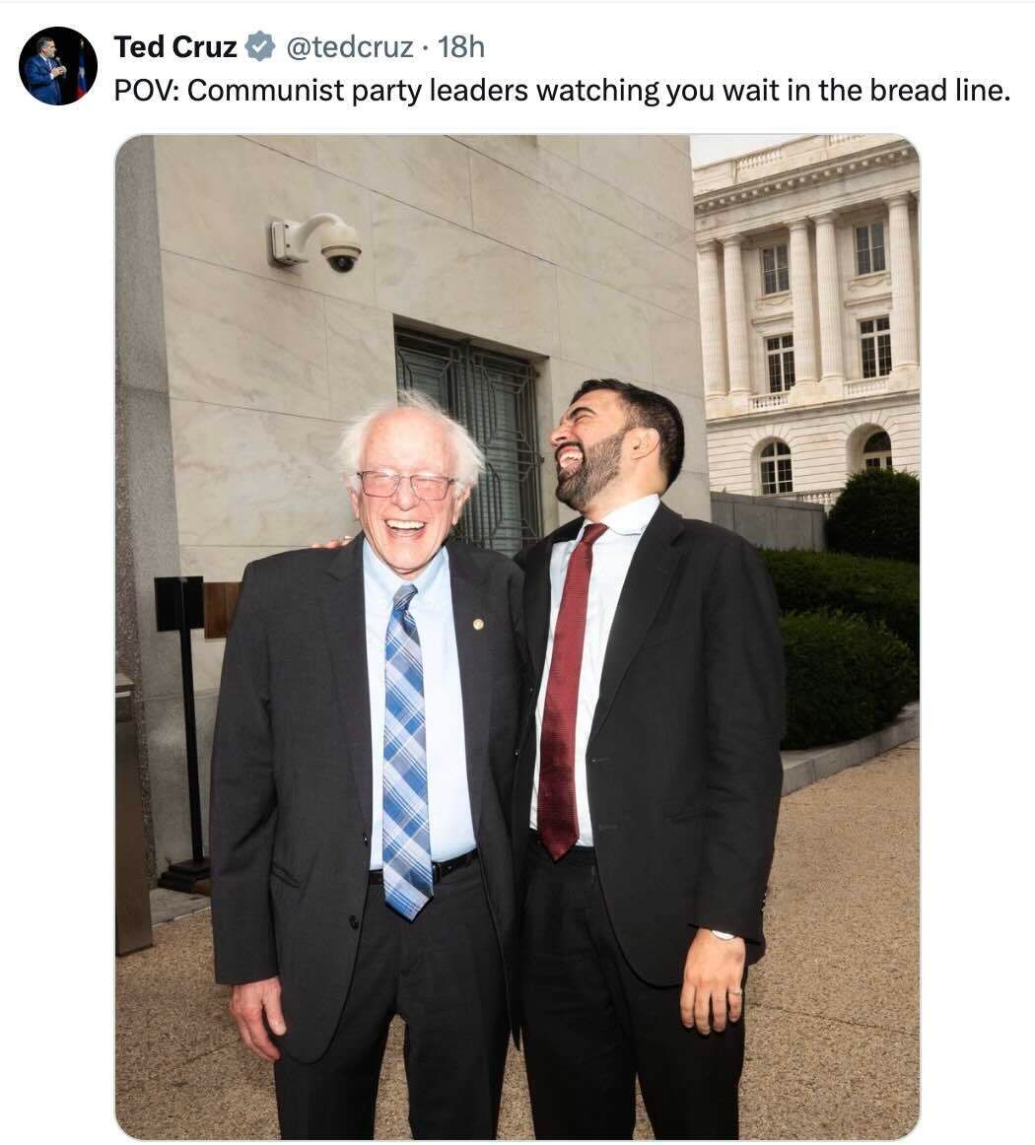Select the tweet text about bread line

point(562,91)
